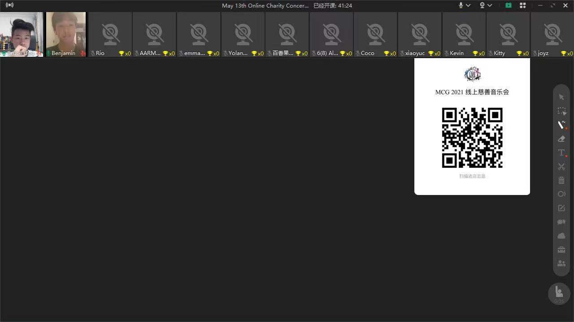Click xiaoyuc's trophy reward icon
The image size is (574, 322).
(x=431, y=53)
